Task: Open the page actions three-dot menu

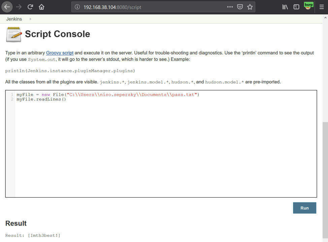Action: (230, 7)
